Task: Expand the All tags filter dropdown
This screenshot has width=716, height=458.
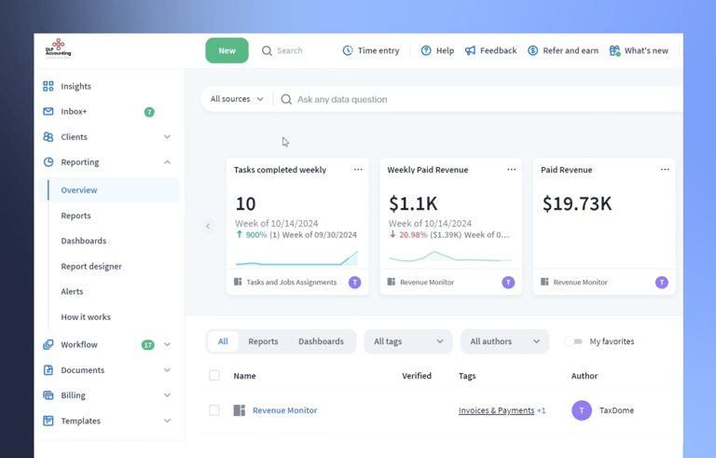Action: click(x=408, y=341)
